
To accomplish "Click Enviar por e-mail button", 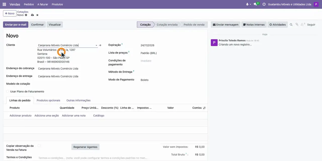I will pos(16,25).
